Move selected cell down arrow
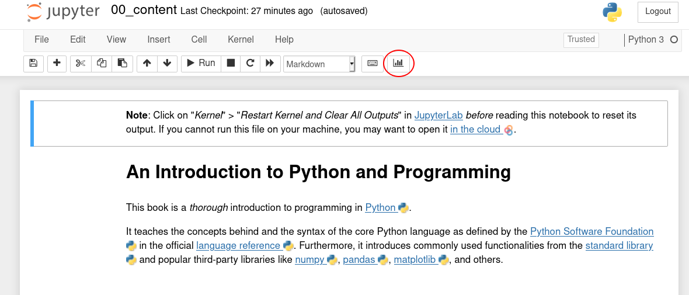This screenshot has width=689, height=295. tap(167, 63)
